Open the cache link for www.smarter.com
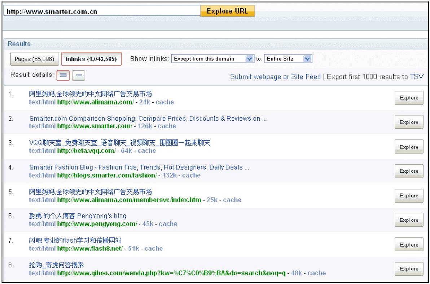 pos(167,126)
